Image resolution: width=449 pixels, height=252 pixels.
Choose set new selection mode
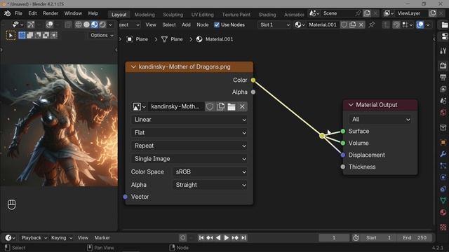point(22,35)
